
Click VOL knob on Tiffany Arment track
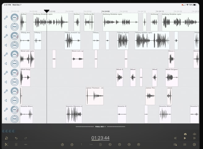click(x=15, y=36)
